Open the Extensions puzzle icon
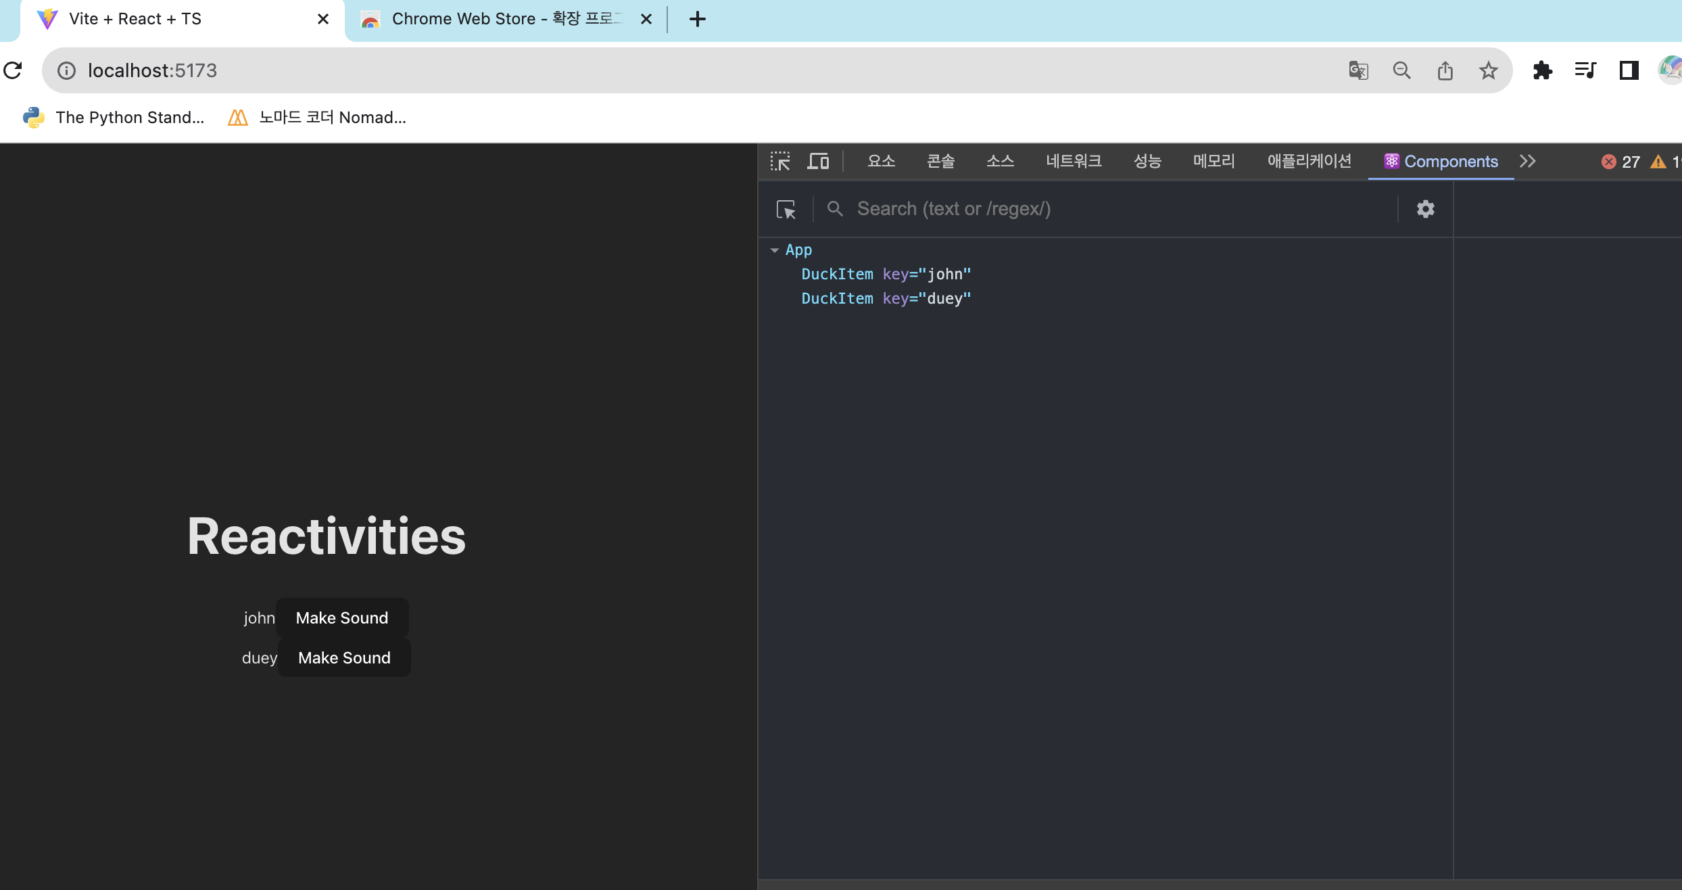The width and height of the screenshot is (1682, 890). click(1542, 70)
